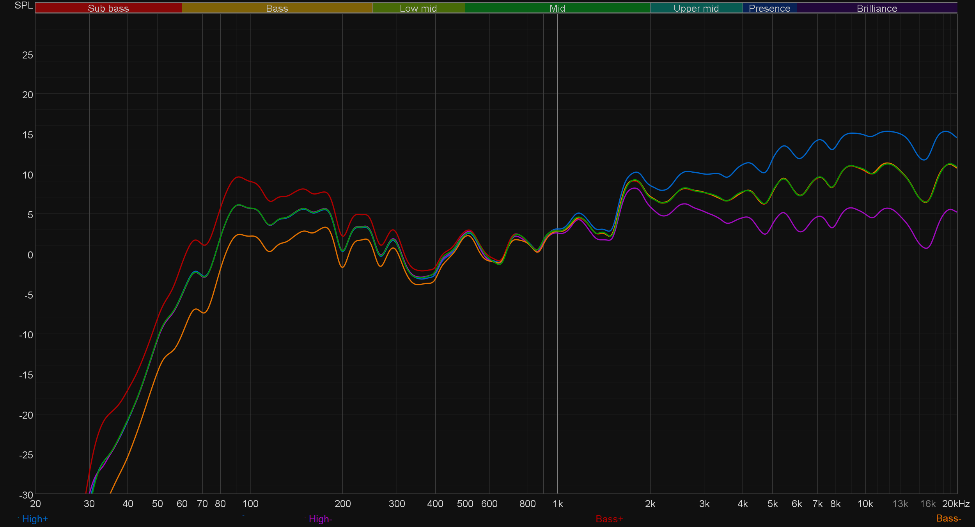The width and height of the screenshot is (975, 527).
Task: Select the Upper mid band header
Action: 696,8
